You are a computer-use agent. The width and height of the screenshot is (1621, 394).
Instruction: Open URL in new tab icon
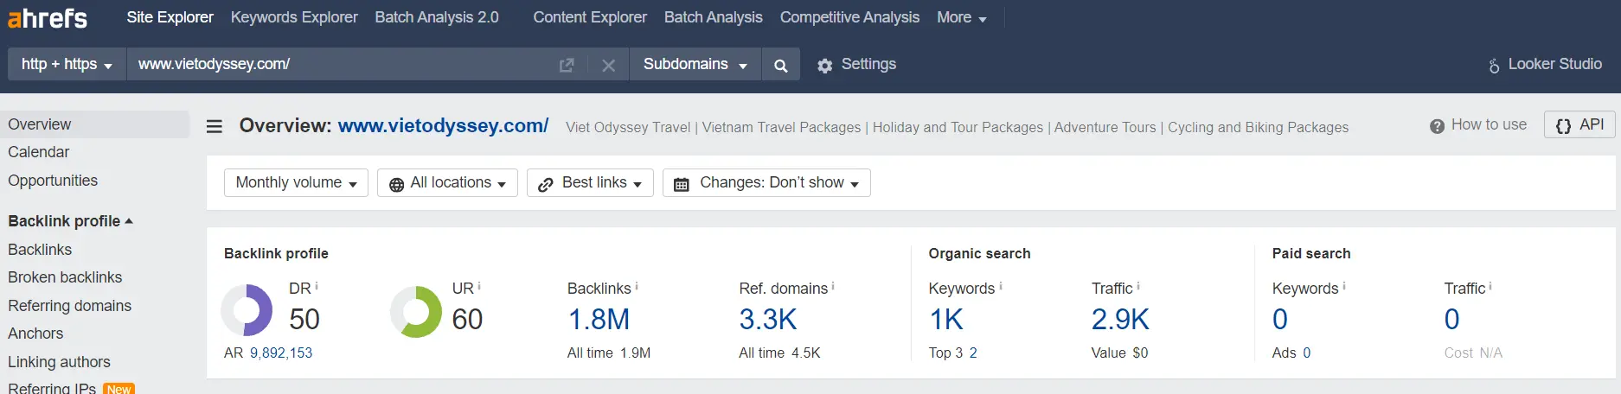coord(567,65)
